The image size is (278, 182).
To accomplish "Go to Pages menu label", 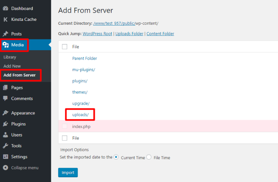I will pos(17,88).
